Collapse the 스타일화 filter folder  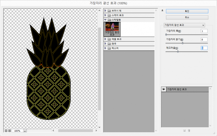click(x=105, y=20)
